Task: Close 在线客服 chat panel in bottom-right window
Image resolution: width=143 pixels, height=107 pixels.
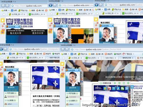Action: 79,70
